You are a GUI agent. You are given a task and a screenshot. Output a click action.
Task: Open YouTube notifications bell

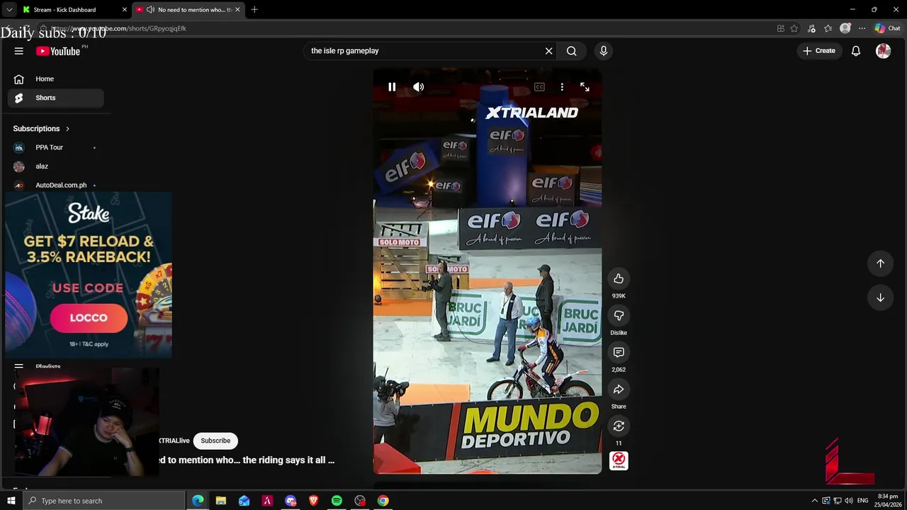pyautogui.click(x=856, y=51)
